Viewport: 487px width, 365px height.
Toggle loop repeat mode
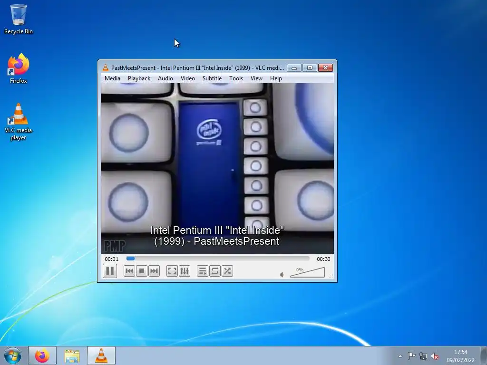tap(215, 271)
